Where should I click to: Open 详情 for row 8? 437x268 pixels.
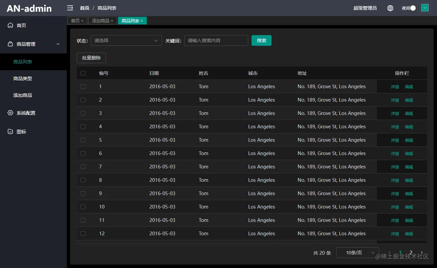pos(395,180)
